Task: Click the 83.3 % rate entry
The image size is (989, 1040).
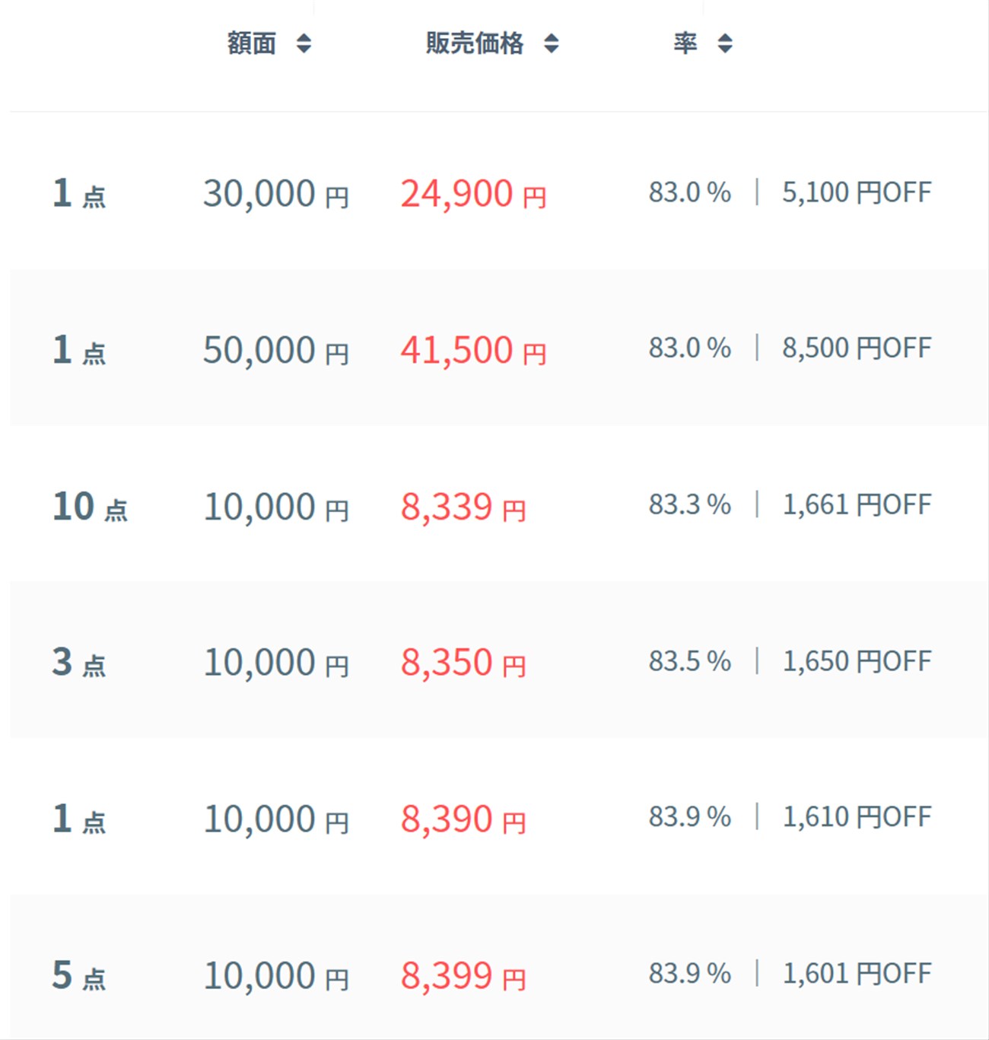Action: tap(690, 504)
